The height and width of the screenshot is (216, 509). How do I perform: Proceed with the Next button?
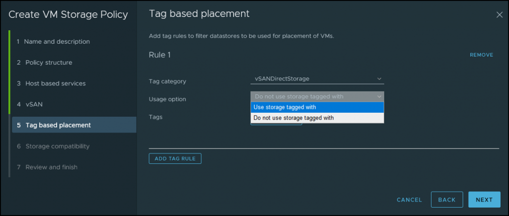pos(484,200)
